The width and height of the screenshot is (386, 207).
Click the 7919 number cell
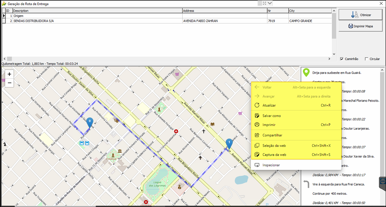tap(278, 21)
